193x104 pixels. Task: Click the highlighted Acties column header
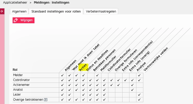[x=84, y=67]
